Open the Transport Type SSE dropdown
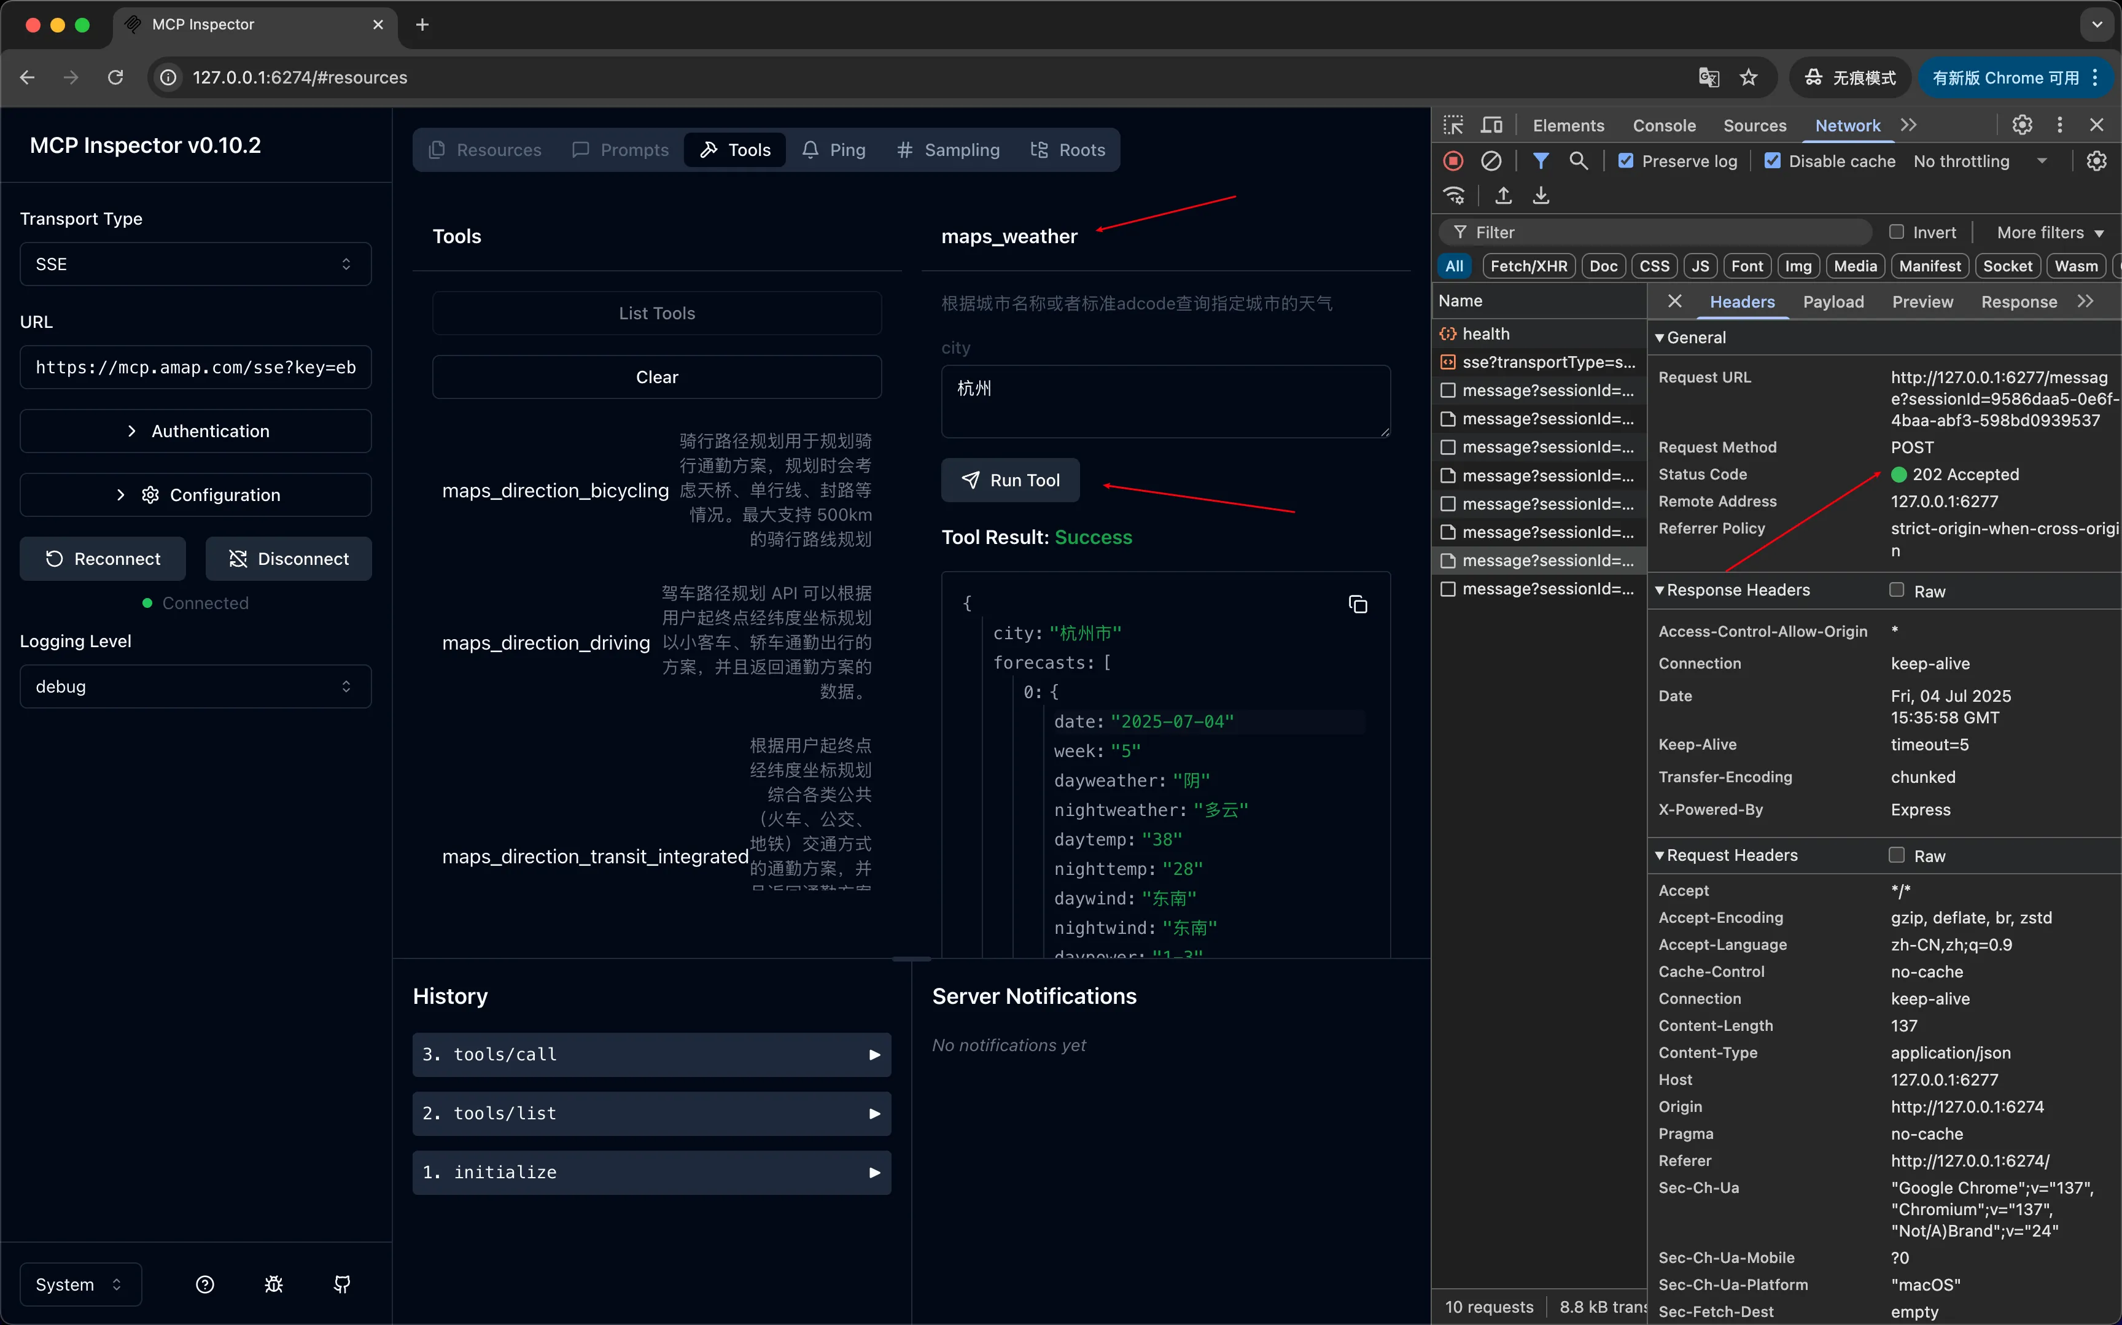This screenshot has width=2122, height=1325. (x=195, y=265)
